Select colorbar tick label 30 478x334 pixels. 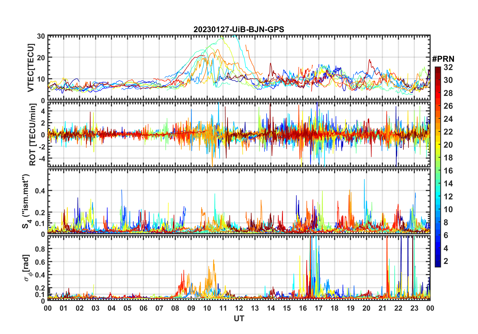click(x=448, y=80)
